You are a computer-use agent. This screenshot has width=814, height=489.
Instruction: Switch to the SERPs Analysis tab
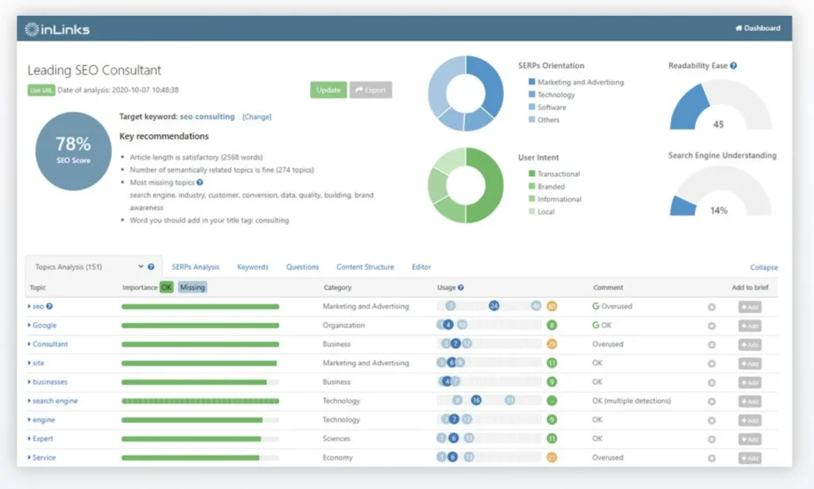pos(196,268)
